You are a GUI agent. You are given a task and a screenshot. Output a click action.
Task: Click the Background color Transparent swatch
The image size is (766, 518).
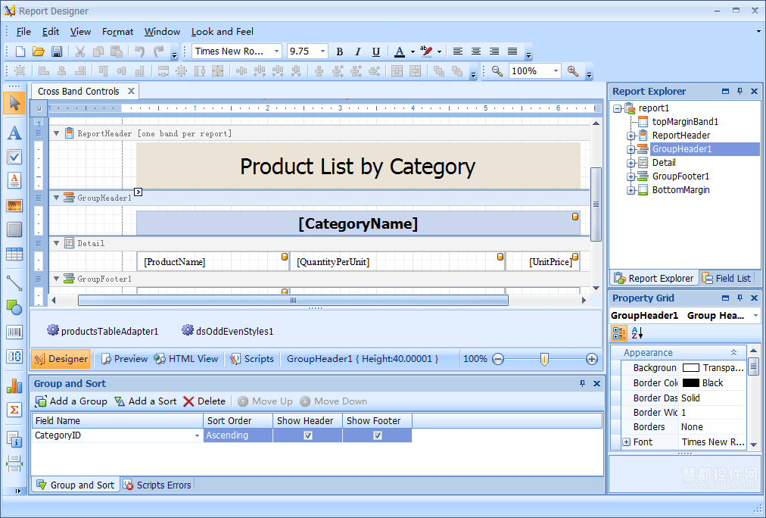click(691, 367)
